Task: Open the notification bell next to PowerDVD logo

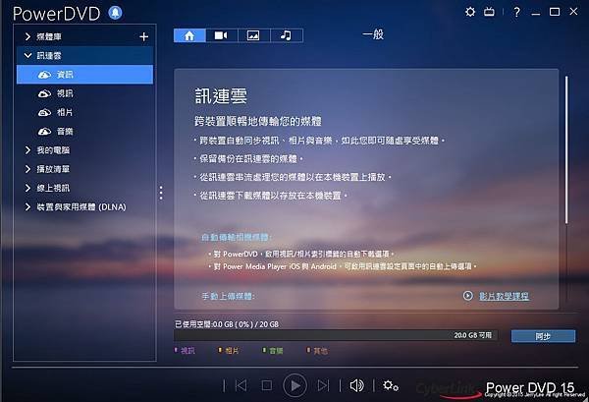Action: [115, 13]
